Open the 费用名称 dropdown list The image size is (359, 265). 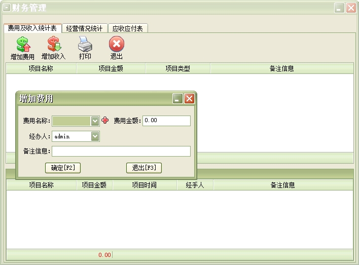coord(95,121)
